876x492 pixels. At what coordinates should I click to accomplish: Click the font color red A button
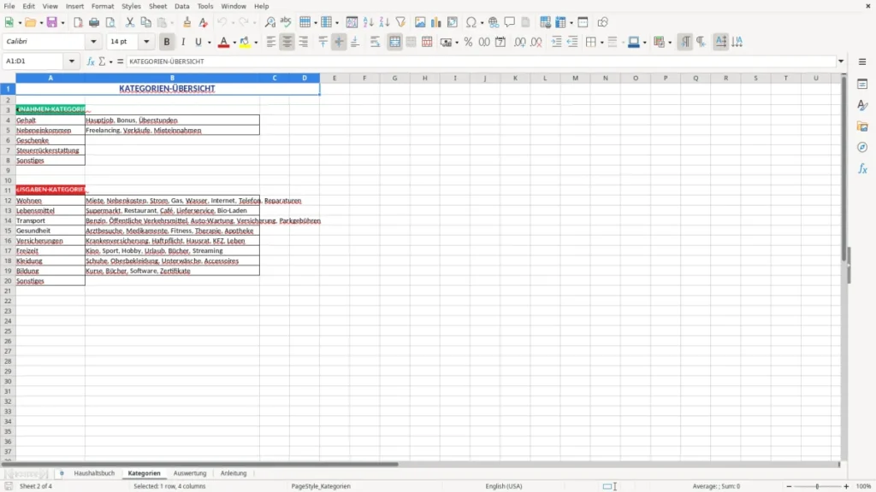pyautogui.click(x=223, y=42)
